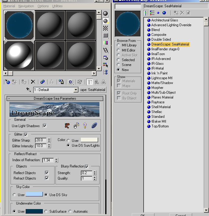The height and width of the screenshot is (216, 209).
Task: Click Go Forward to Sibling icon
Action: click(x=103, y=82)
